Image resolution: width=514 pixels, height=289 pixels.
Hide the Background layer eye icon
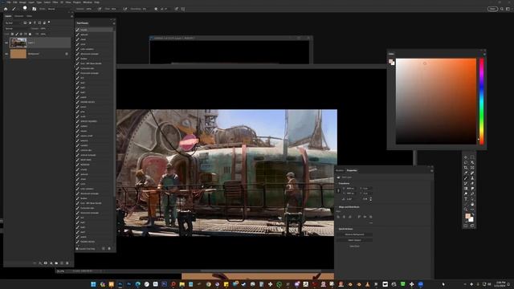(6, 54)
